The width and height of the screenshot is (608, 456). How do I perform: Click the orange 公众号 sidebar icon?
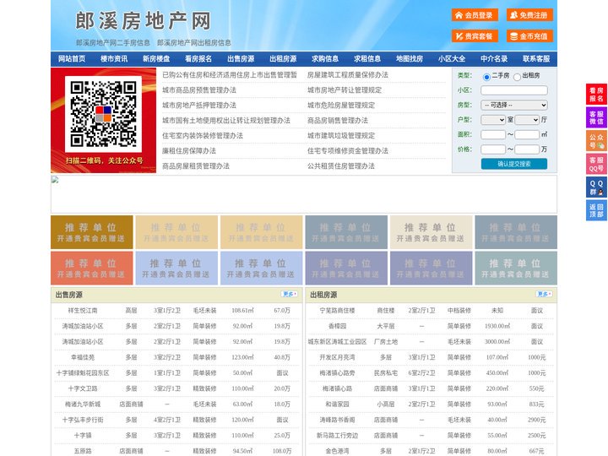click(596, 141)
